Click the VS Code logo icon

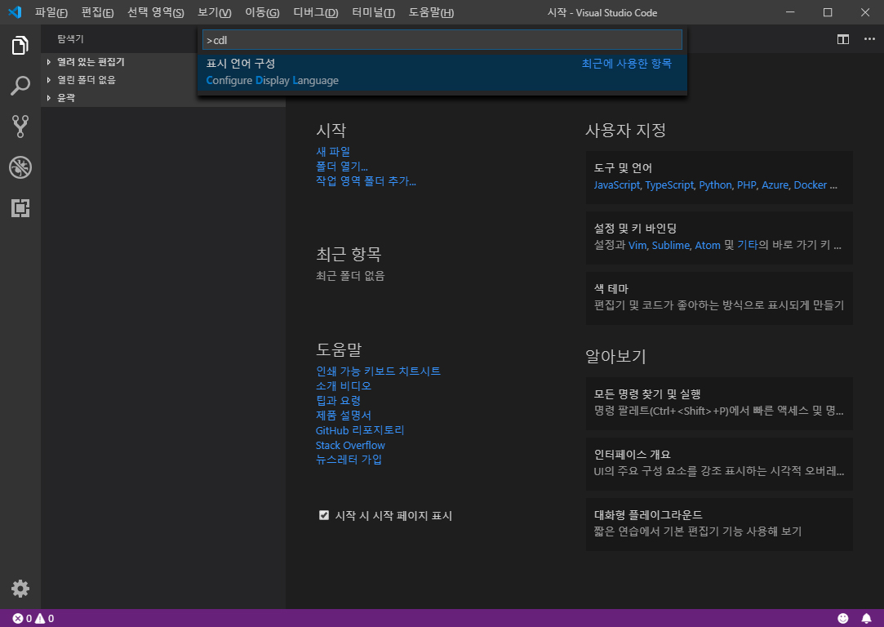coord(15,12)
